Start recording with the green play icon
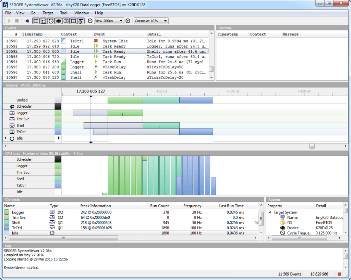This screenshot has width=351, height=280. click(x=9, y=21)
